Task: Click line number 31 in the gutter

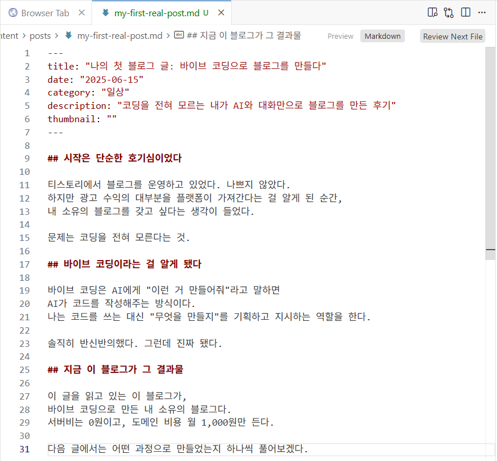Action: click(x=24, y=449)
